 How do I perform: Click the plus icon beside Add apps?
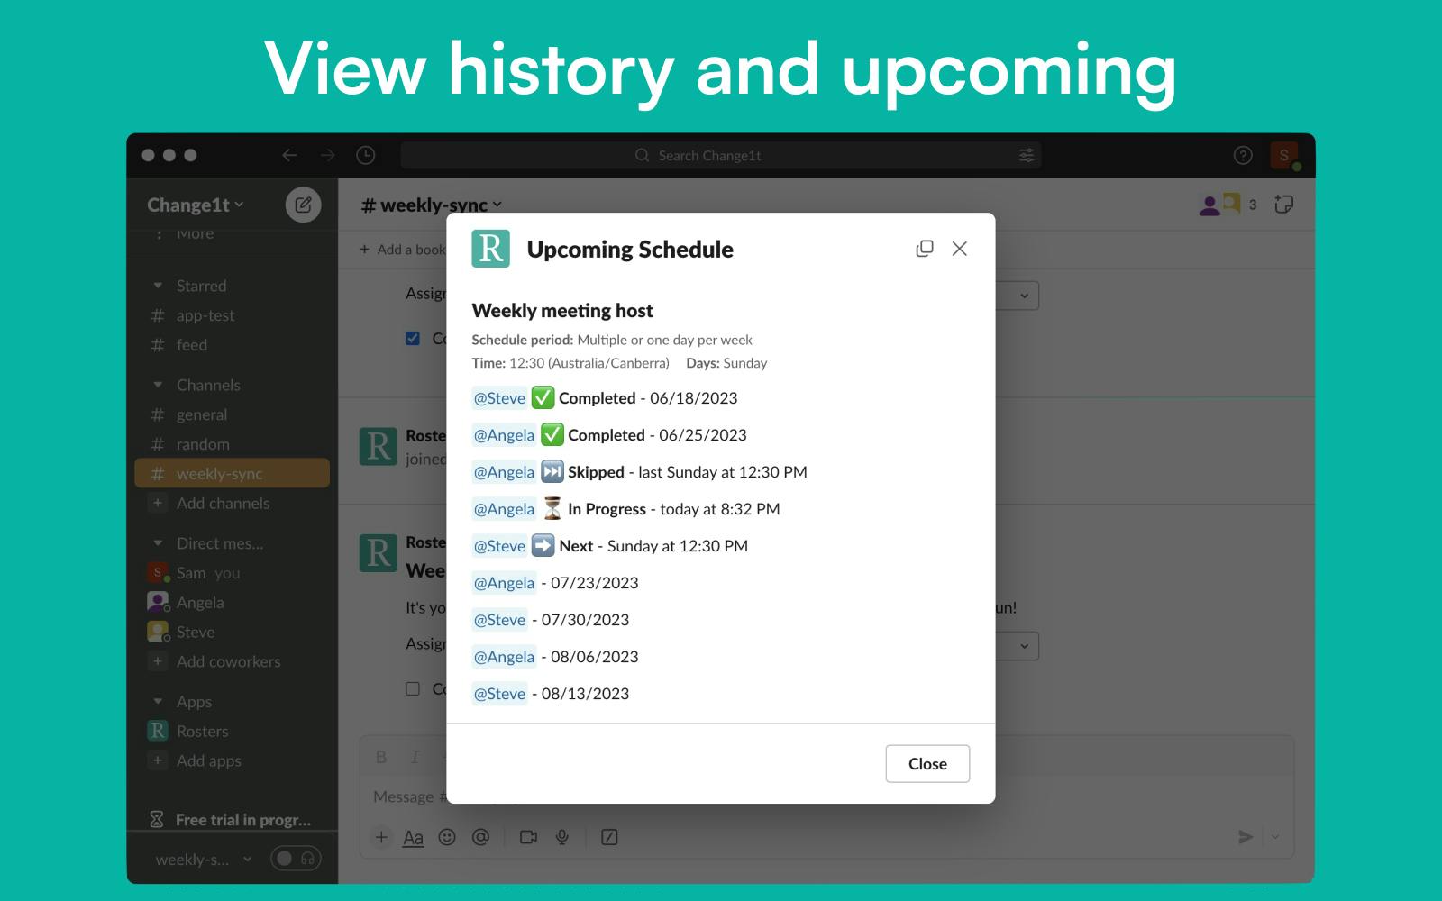coord(158,760)
